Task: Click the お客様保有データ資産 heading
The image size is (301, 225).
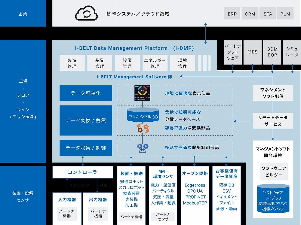Action: pos(227,174)
